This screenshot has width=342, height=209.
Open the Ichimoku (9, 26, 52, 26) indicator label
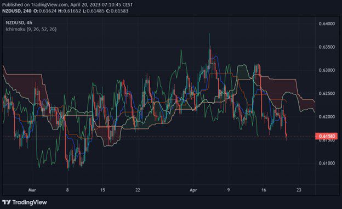[31, 29]
